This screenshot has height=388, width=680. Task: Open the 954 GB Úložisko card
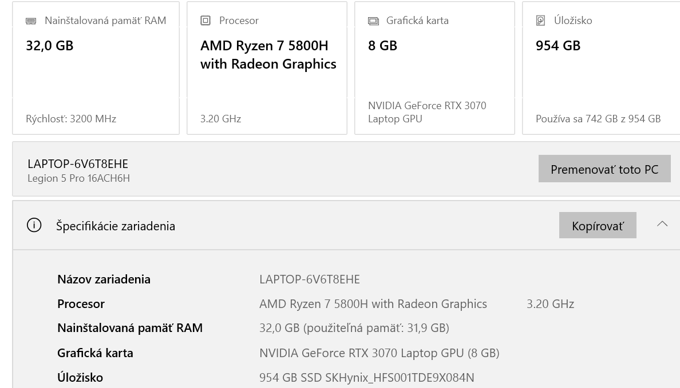click(601, 69)
